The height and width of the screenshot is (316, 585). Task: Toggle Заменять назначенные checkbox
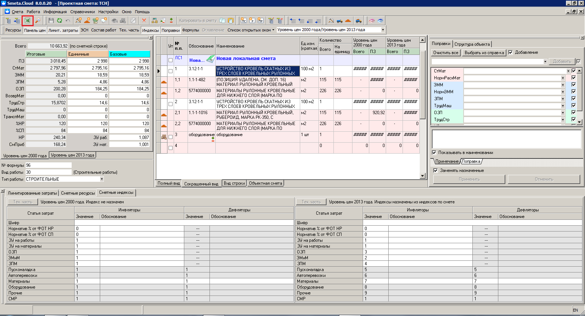pos(435,170)
